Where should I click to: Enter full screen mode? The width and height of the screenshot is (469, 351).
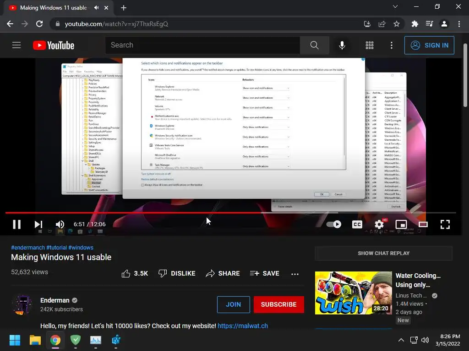[x=445, y=224]
